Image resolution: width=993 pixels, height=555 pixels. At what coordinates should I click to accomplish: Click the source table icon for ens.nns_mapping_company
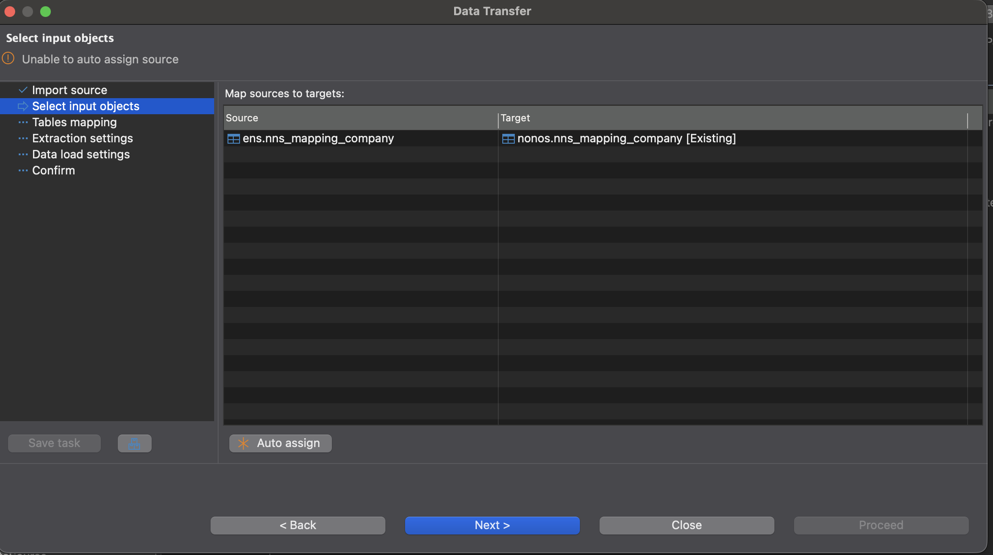coord(233,139)
